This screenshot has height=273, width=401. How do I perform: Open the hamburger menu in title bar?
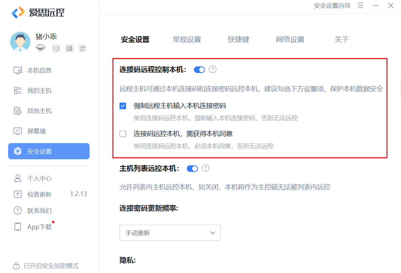tap(360, 5)
